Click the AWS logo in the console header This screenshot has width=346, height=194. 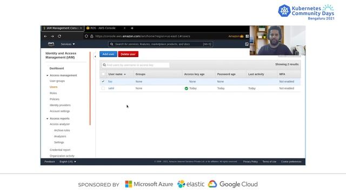point(51,44)
